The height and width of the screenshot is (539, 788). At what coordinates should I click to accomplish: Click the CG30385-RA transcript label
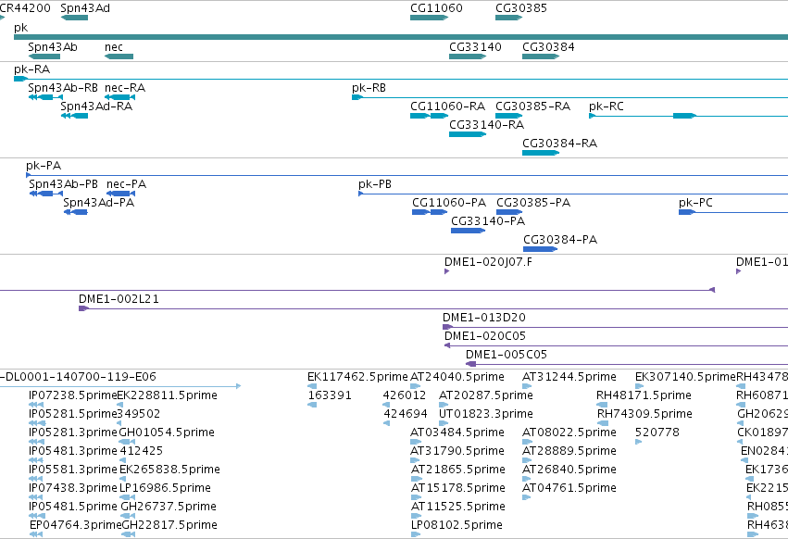pos(532,107)
